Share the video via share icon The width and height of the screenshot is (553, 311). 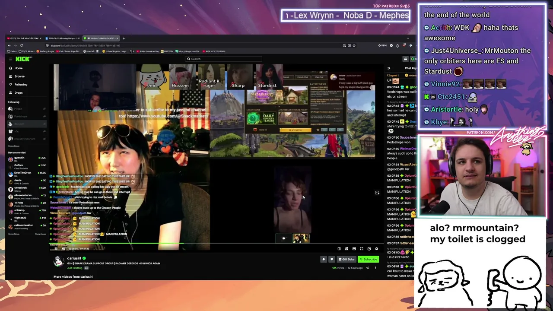367,268
